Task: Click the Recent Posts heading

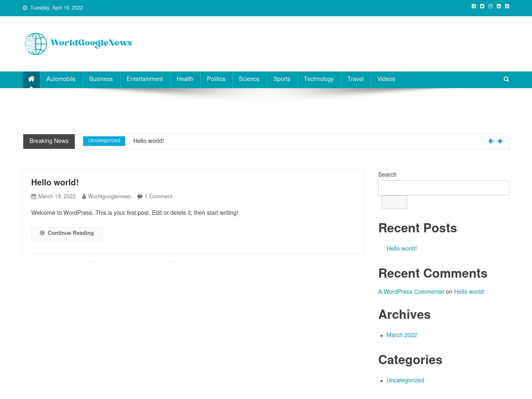Action: point(418,228)
